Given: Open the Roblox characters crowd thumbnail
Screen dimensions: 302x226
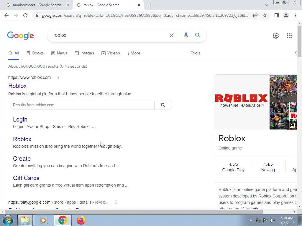Looking at the screenshot, I should [x=283, y=88].
